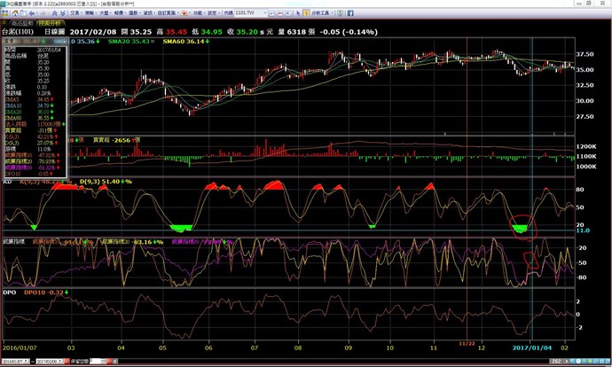
Task: Open the 交易 menu
Action: tap(75, 13)
